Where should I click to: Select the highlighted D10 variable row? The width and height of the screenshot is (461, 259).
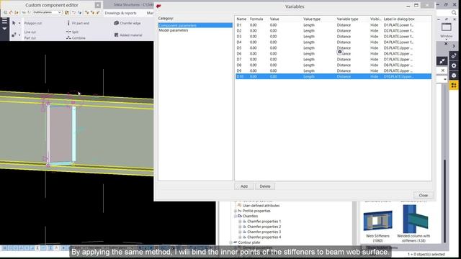click(334, 77)
